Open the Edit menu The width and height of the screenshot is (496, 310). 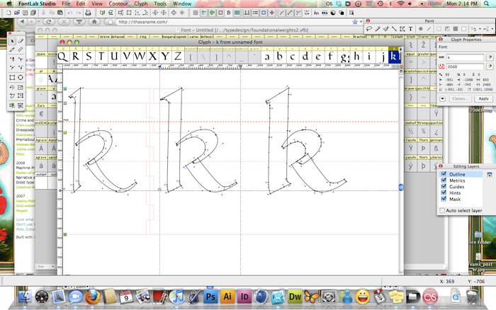point(81,4)
